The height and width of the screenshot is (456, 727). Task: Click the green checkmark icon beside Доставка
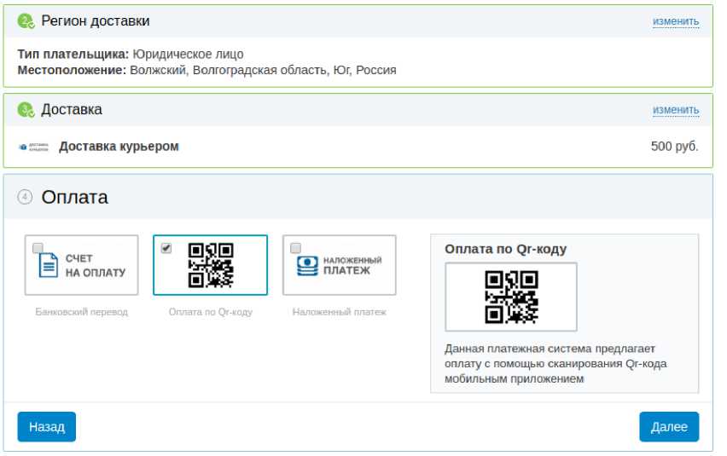click(26, 110)
